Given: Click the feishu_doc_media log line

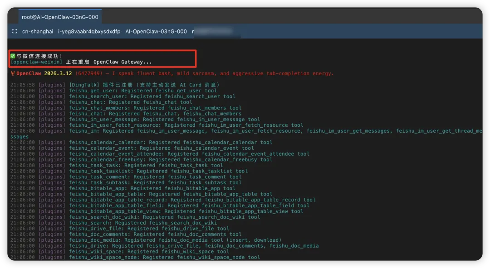Looking at the screenshot, I should coord(146,240).
